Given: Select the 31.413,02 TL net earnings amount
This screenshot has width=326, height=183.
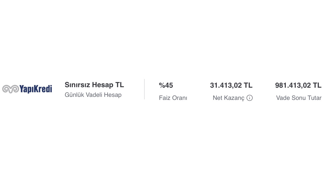Looking at the screenshot, I should coord(231,85).
